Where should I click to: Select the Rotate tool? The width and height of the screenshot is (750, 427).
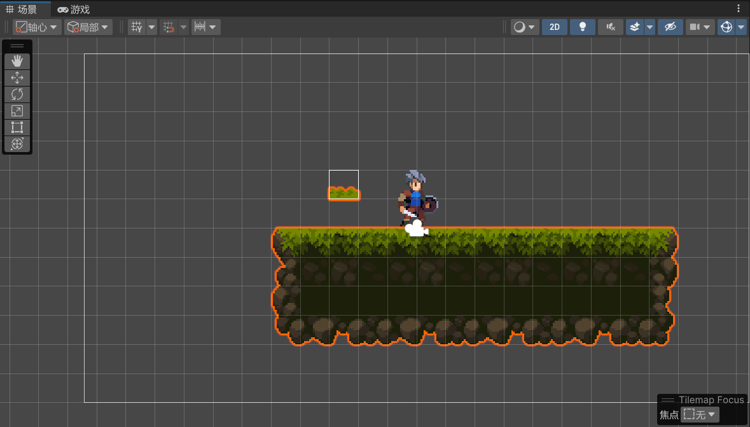click(17, 94)
